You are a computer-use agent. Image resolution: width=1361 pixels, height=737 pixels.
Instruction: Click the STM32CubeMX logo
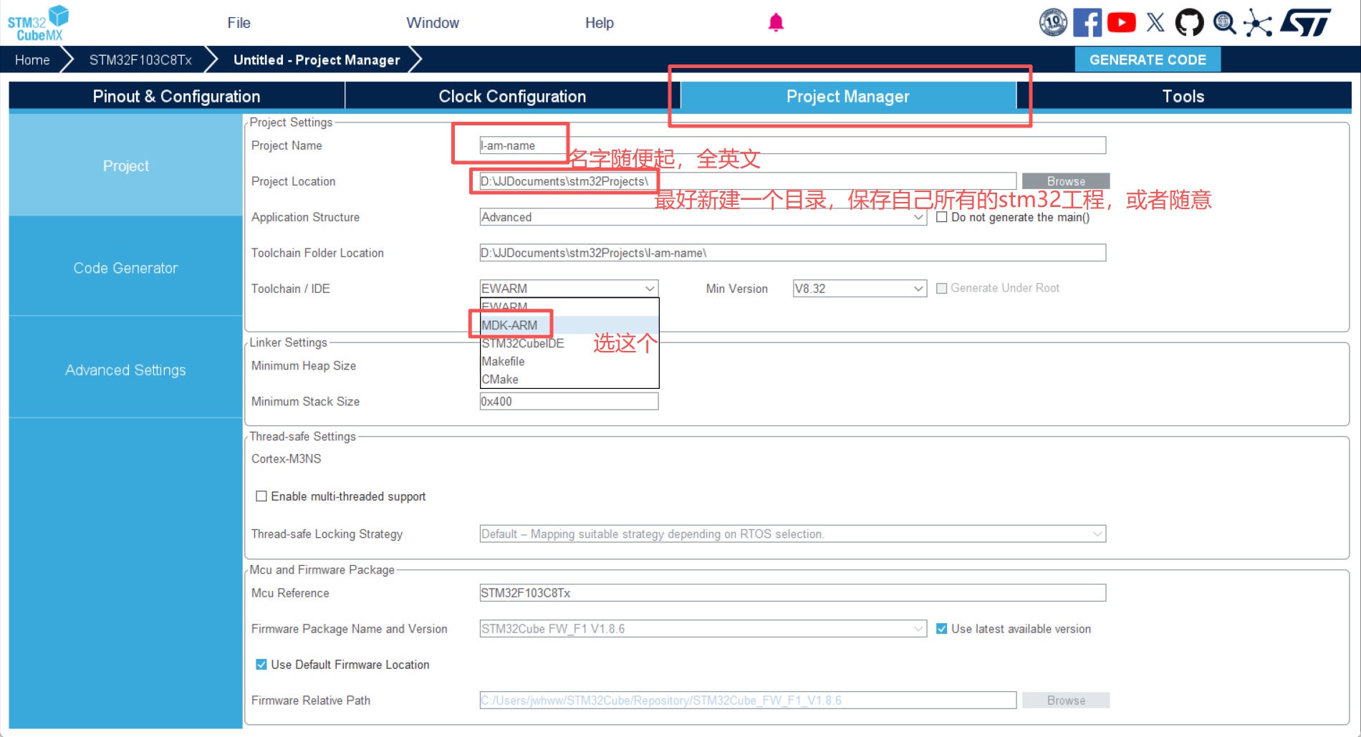pos(38,23)
